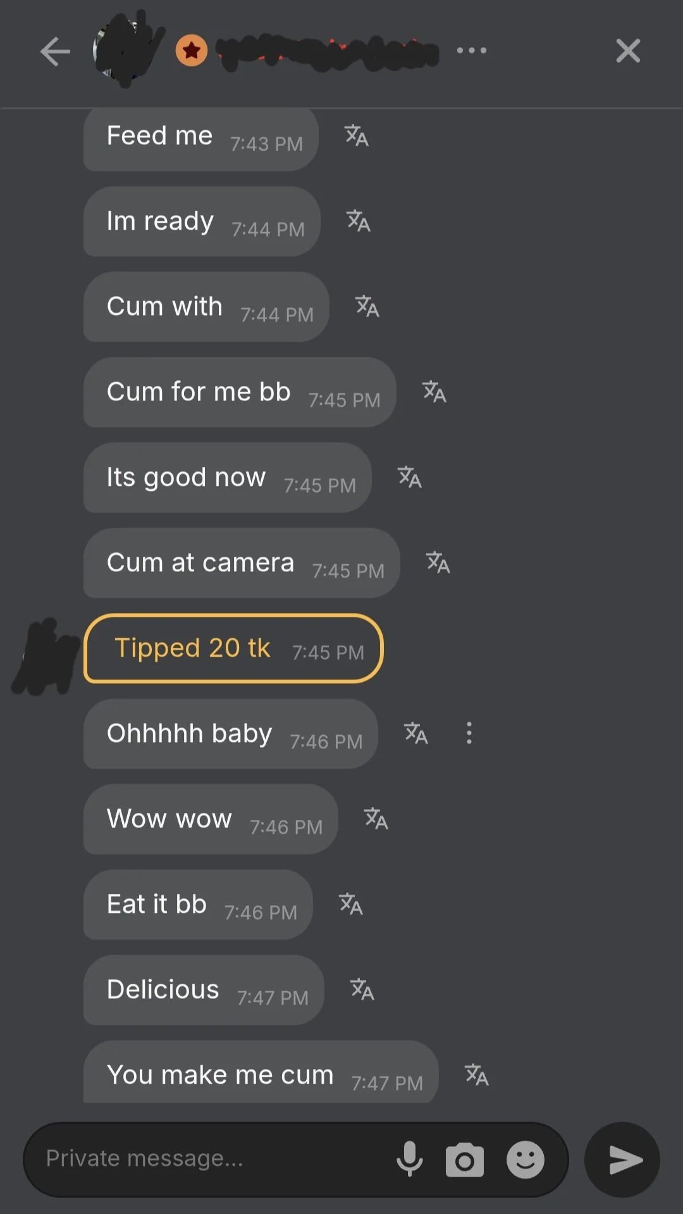Record a voice message with the microphone

(410, 1159)
